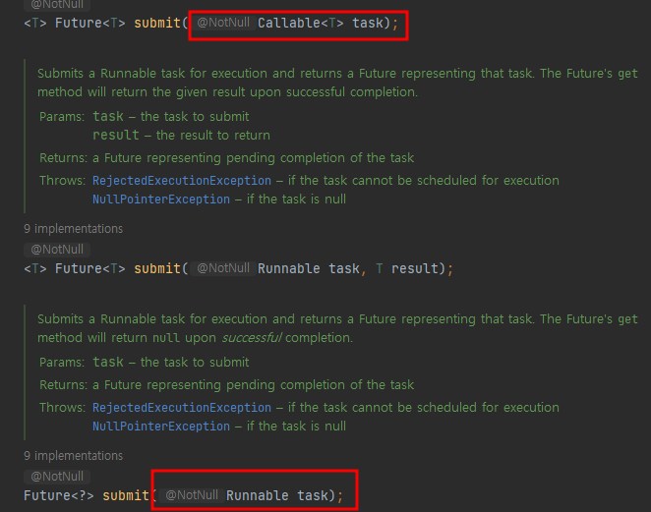Click Future<T> return type of submit(Callable<T> task)
The height and width of the screenshot is (512, 651).
coord(90,23)
